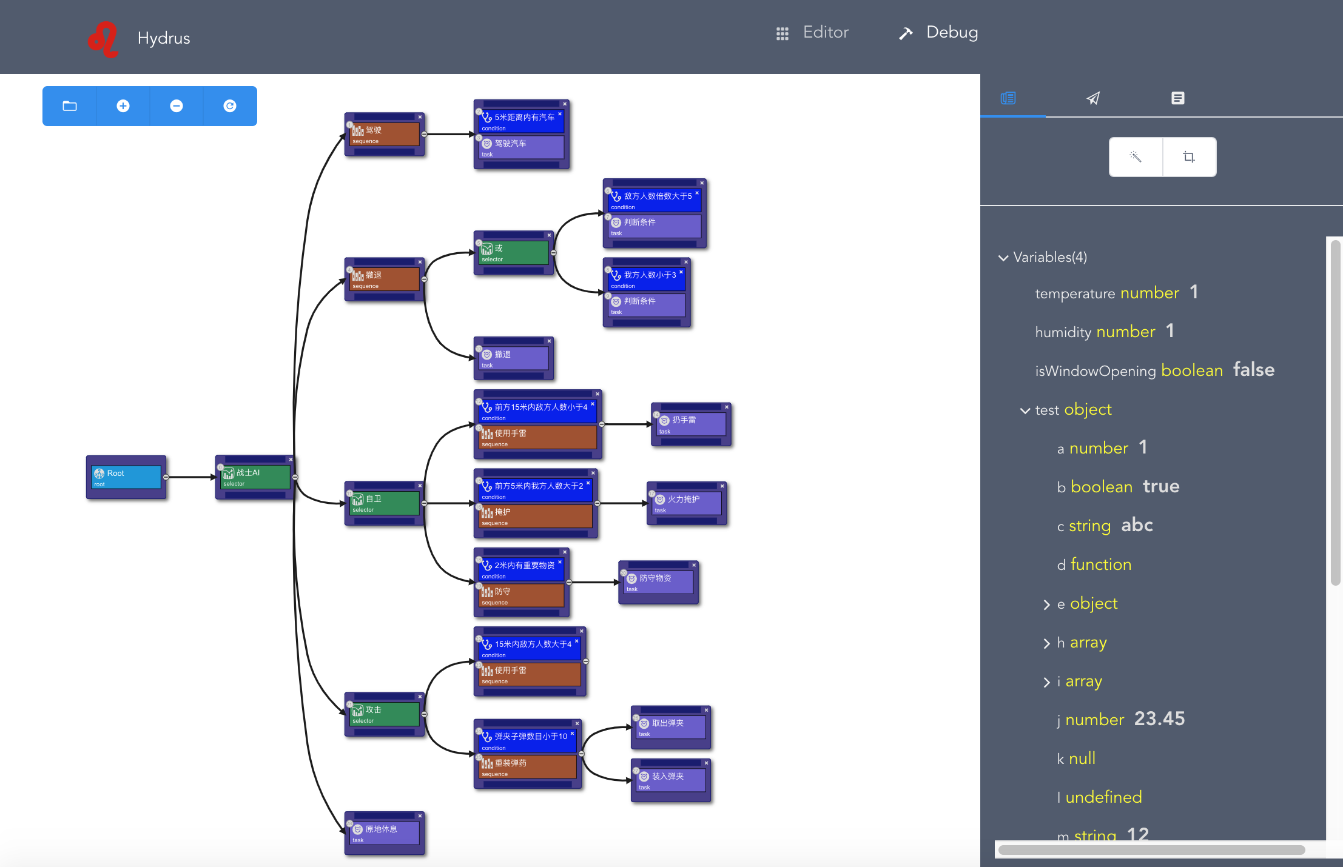
Task: Collapse the 撤退 sequence node connector
Action: [424, 280]
